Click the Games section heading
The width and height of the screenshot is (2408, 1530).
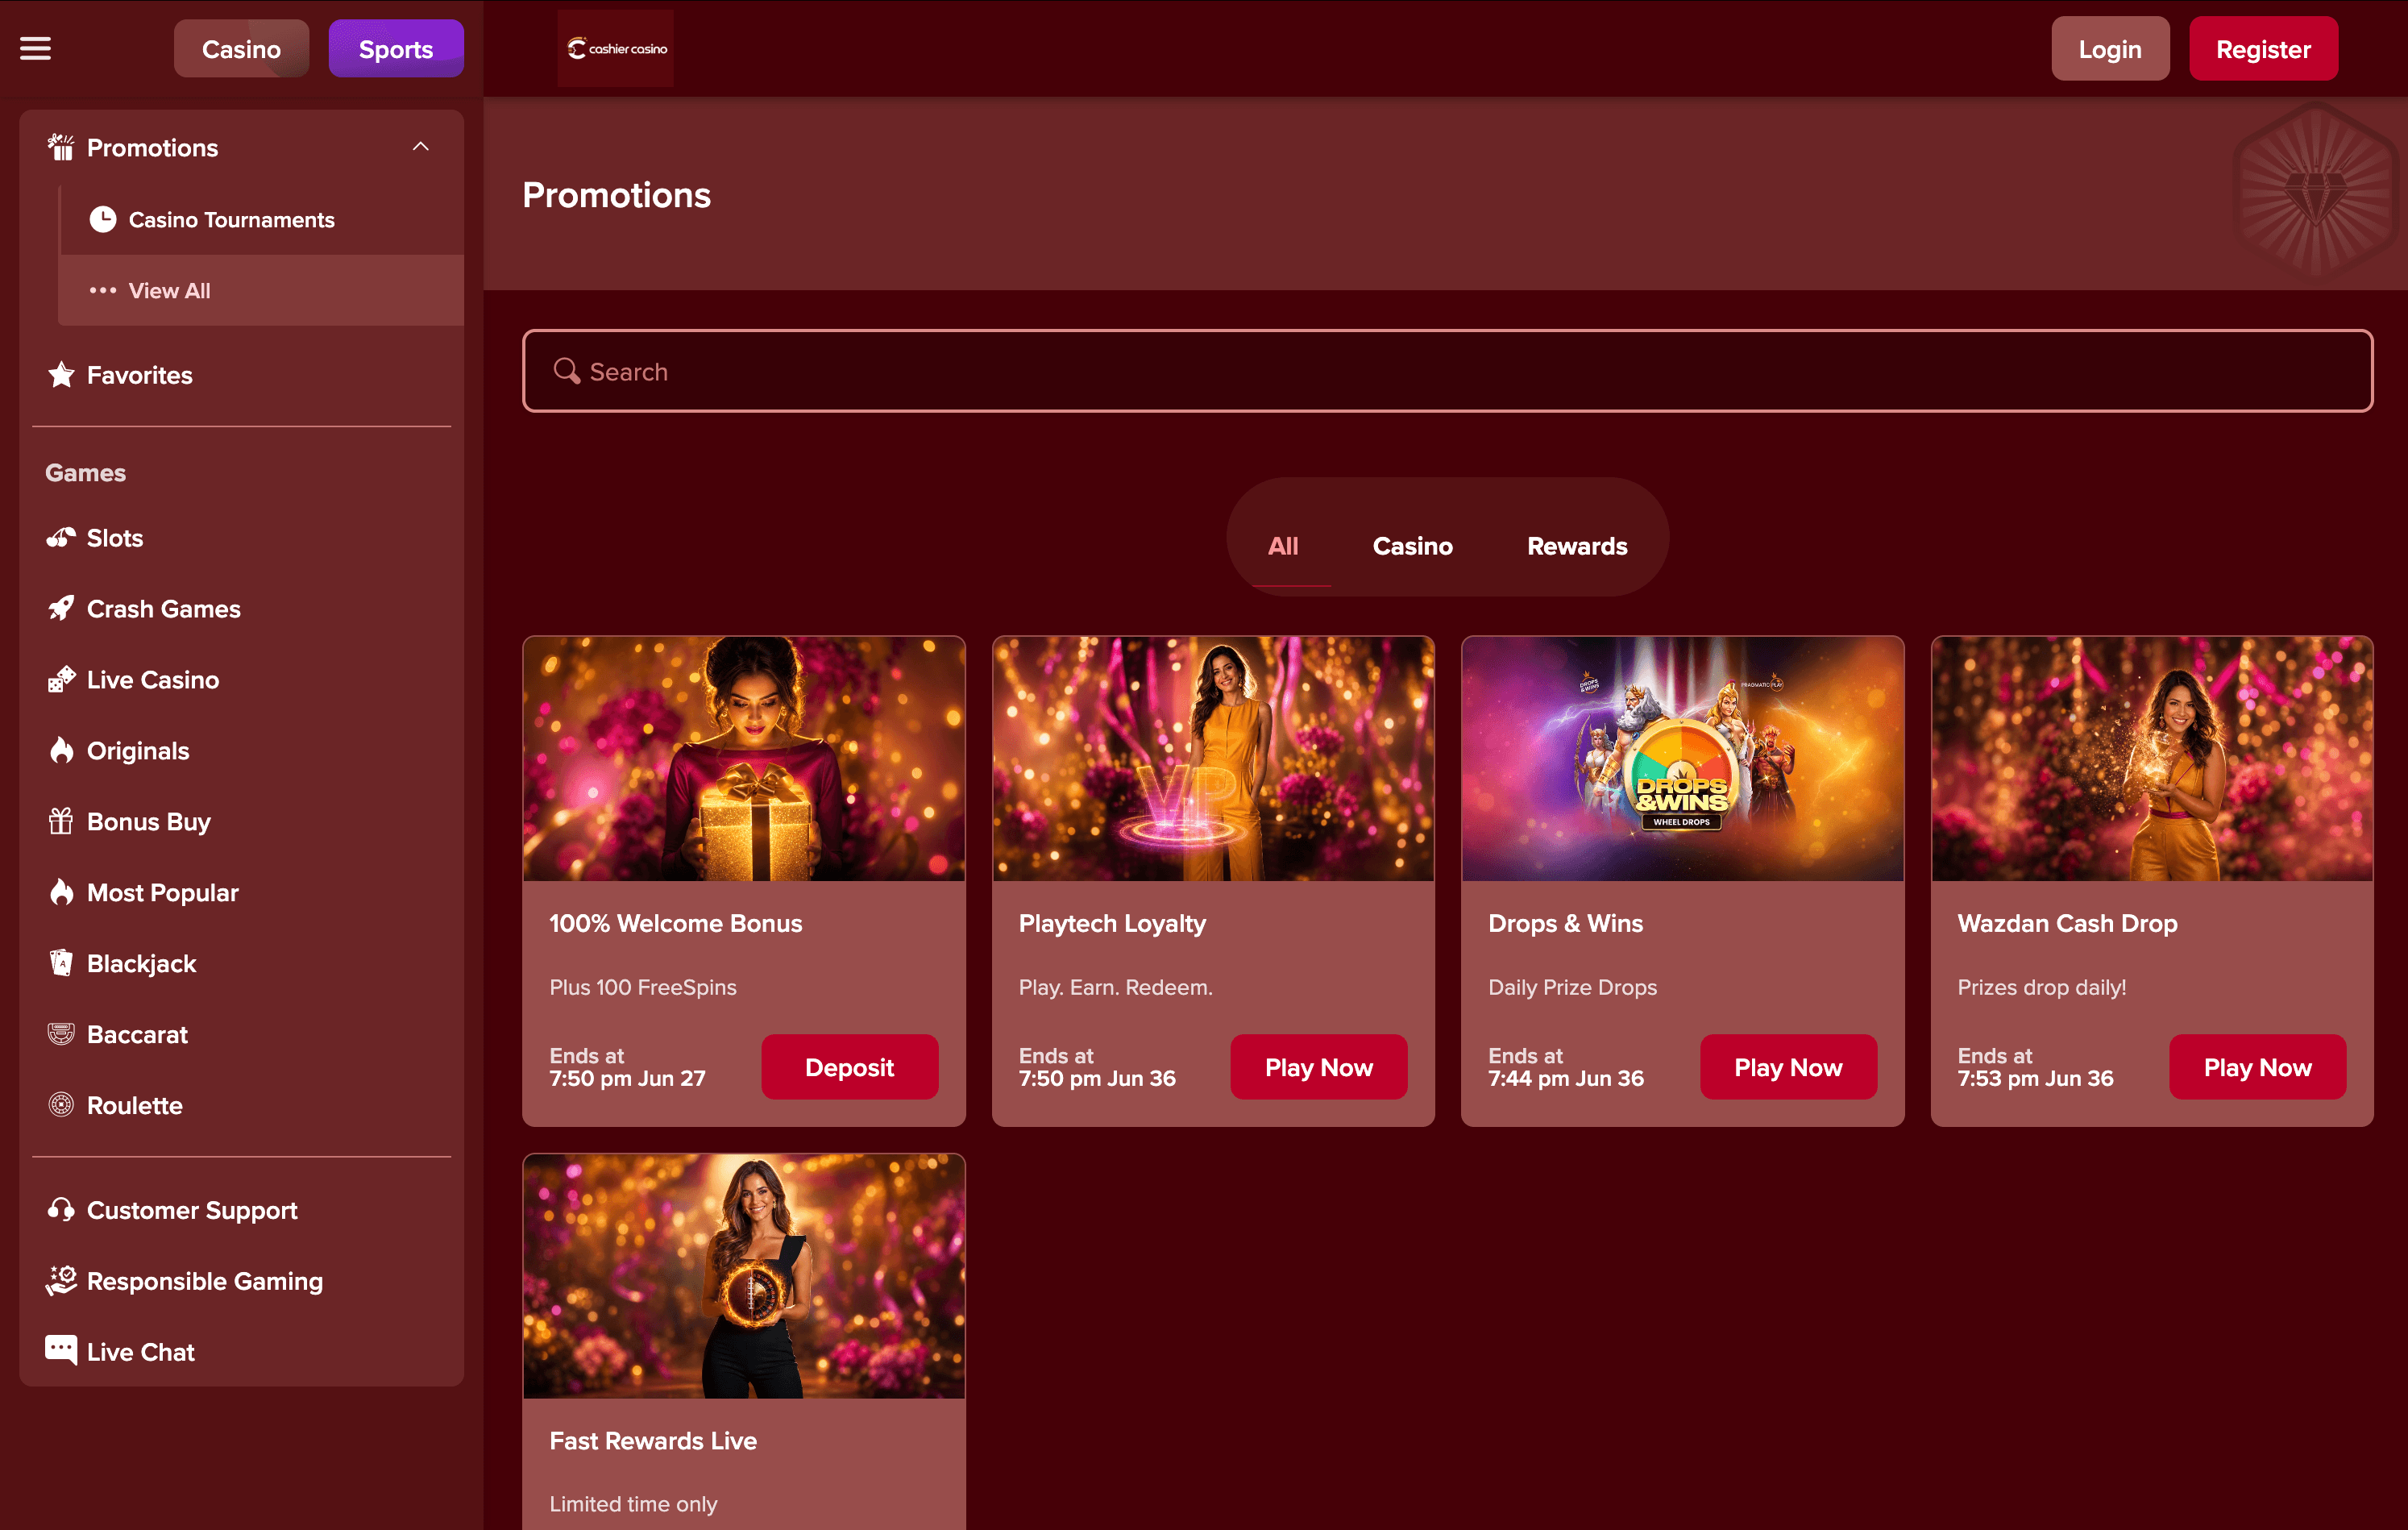85,472
